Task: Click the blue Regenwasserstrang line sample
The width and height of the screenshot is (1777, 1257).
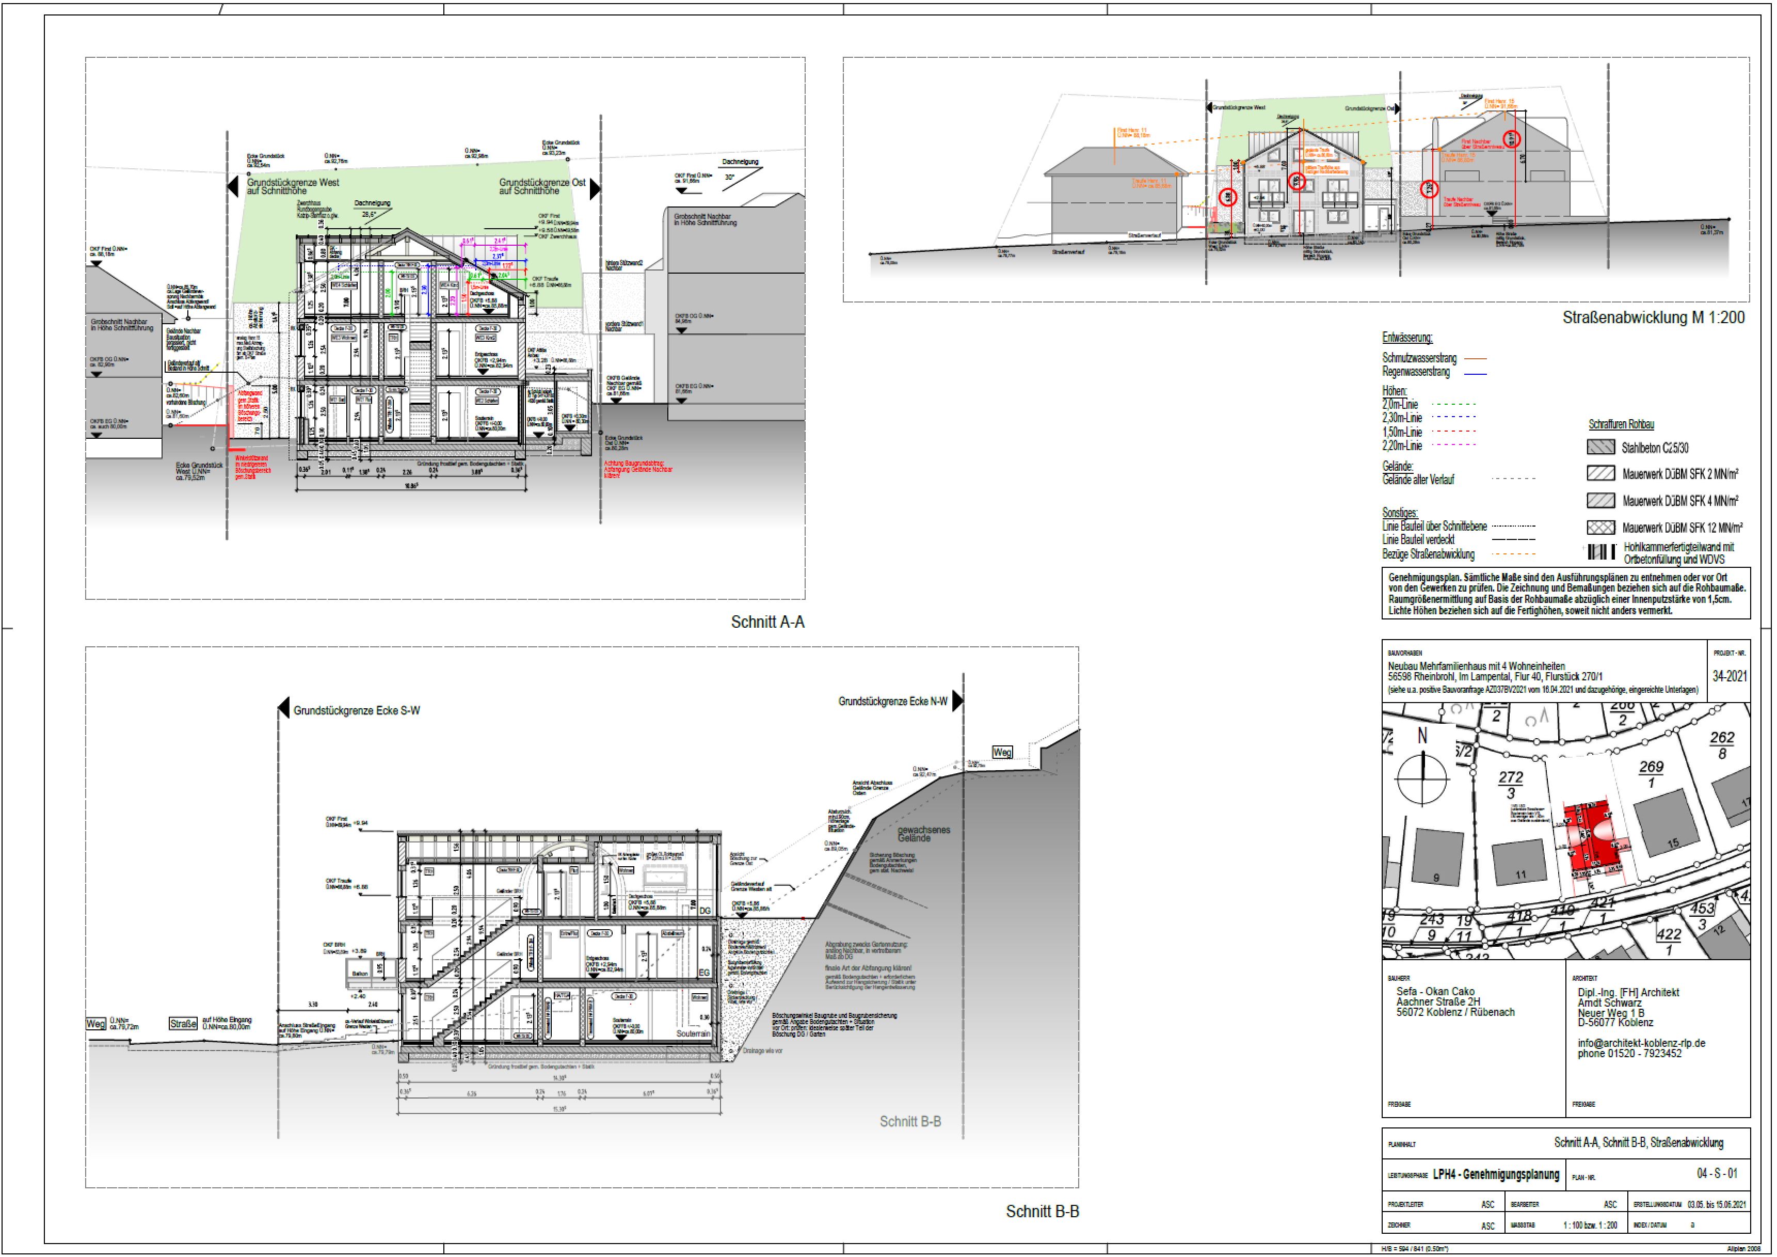Action: [x=1476, y=374]
